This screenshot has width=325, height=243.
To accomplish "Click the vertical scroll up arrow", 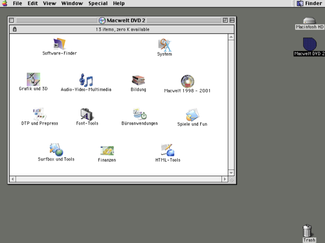I will point(231,37).
